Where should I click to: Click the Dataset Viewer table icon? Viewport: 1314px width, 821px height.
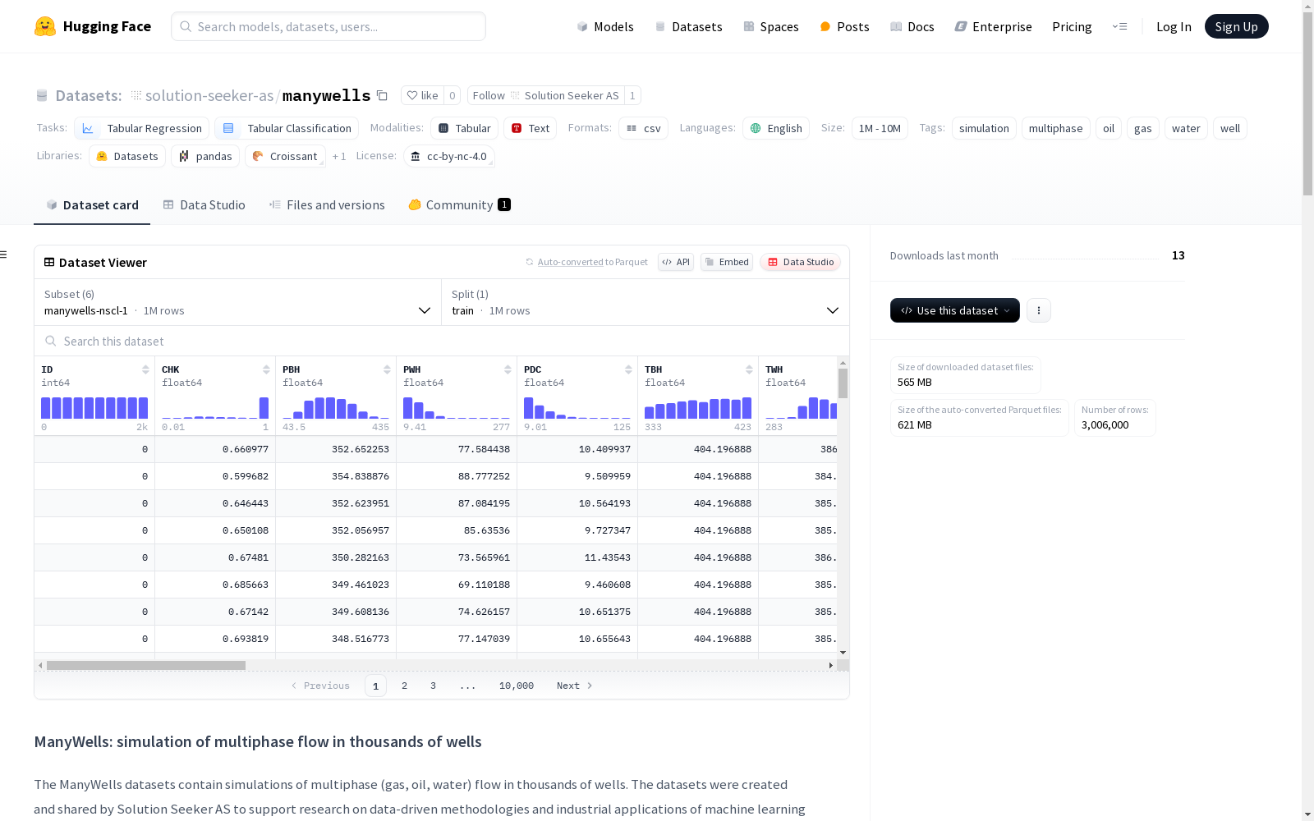pos(49,262)
